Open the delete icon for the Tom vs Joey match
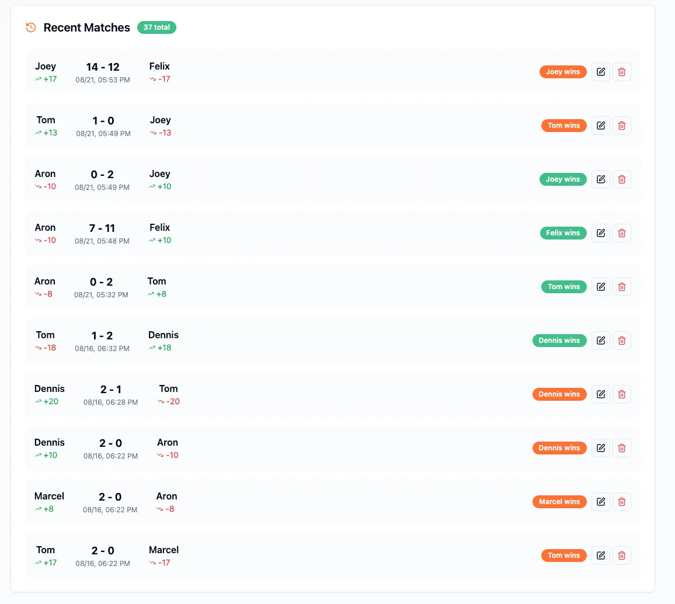 pyautogui.click(x=622, y=125)
